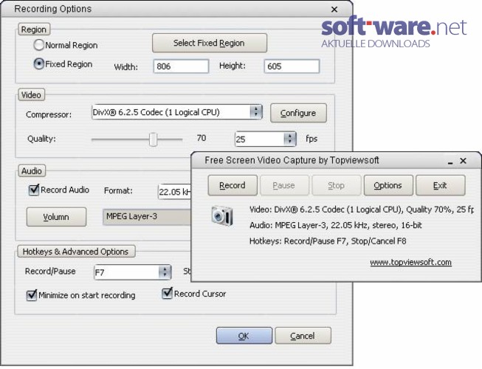
Task: Open the MPEG Layer-3 combo box
Action: point(147,217)
